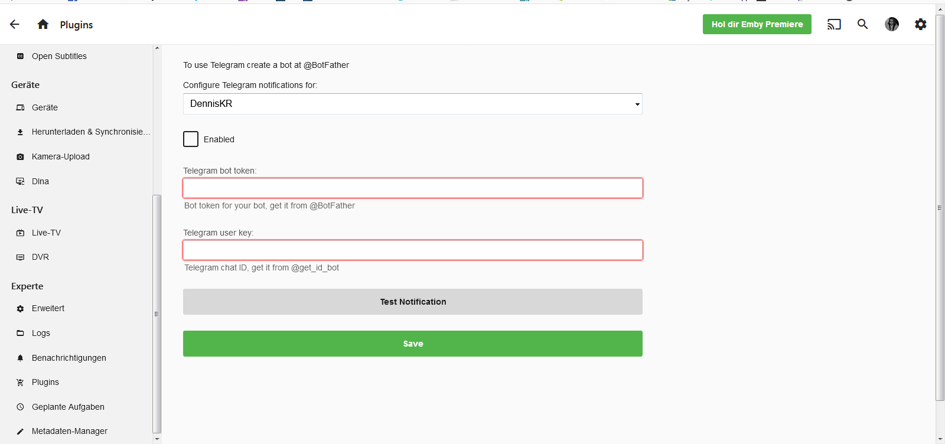Image resolution: width=945 pixels, height=444 pixels.
Task: Click the Geräte devices icon
Action: [20, 107]
